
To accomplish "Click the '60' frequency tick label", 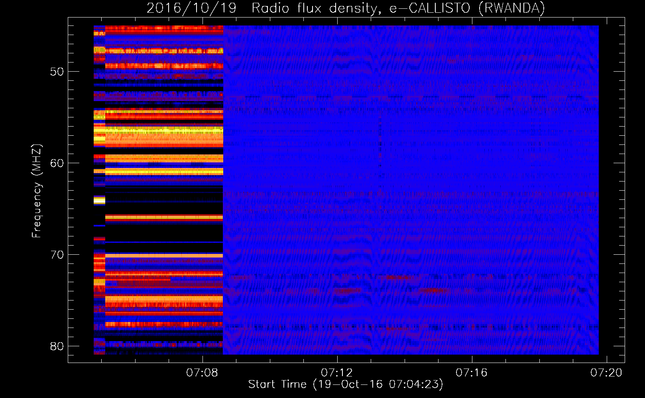I will (57, 163).
